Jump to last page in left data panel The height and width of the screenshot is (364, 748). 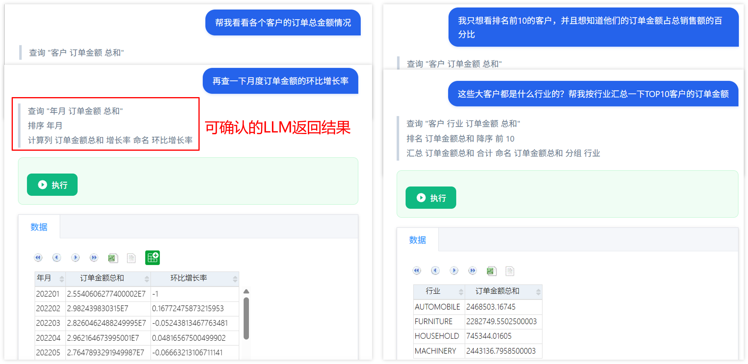pos(94,258)
